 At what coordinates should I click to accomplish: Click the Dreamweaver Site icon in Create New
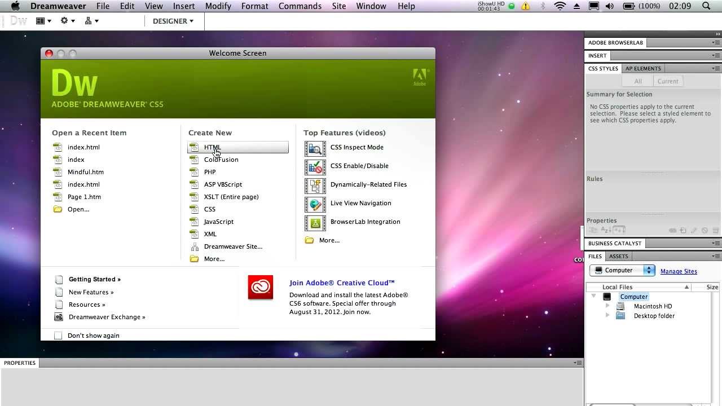coord(195,247)
